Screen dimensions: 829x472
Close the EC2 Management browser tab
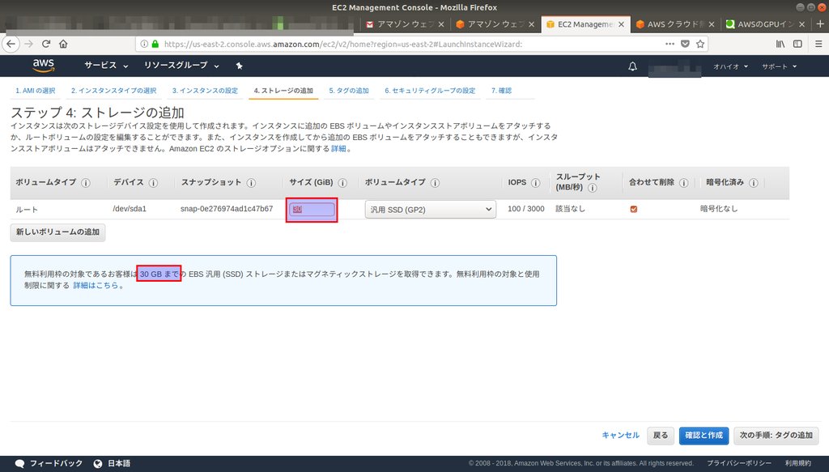tap(621, 24)
